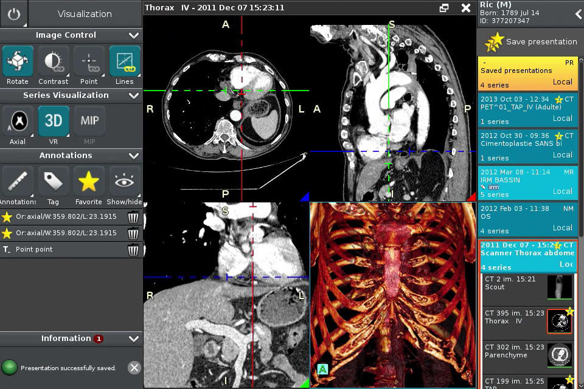
Task: Click the coronal CT view
Action: (x=226, y=295)
